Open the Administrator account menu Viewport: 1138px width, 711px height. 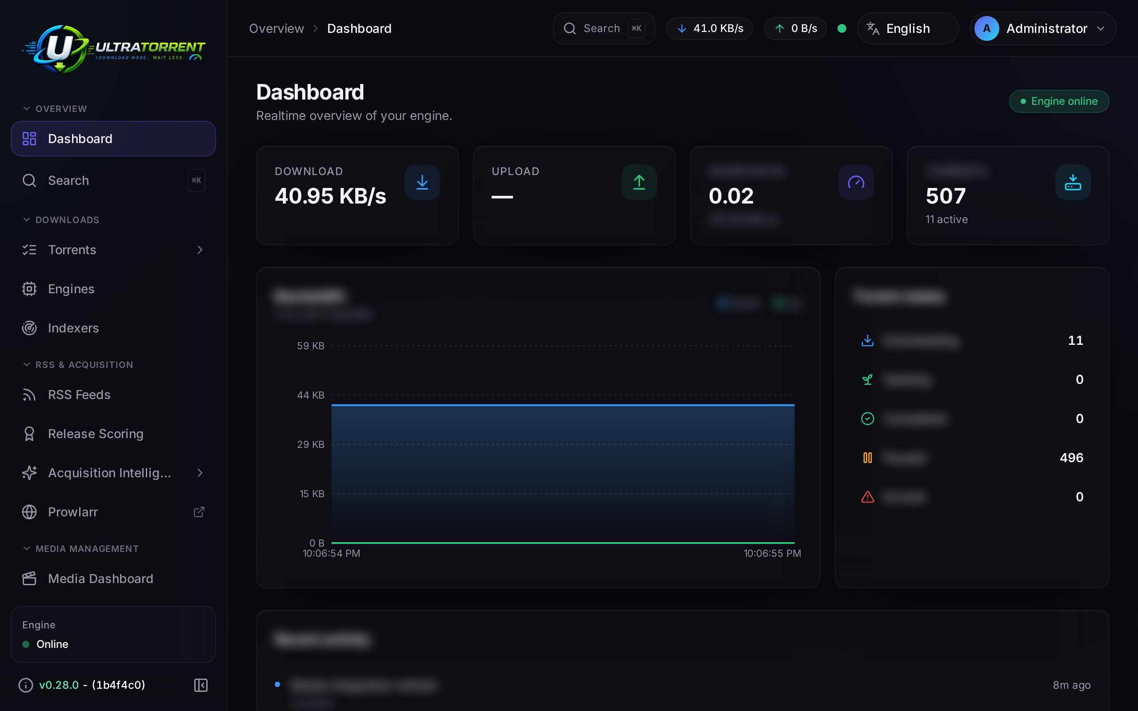(x=1043, y=29)
